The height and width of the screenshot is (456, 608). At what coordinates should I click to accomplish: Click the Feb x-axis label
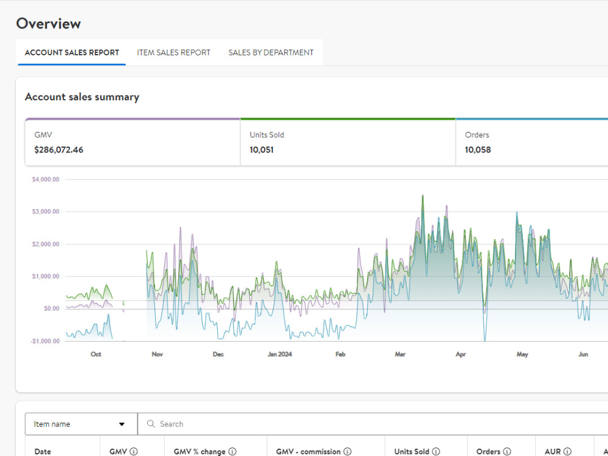340,354
